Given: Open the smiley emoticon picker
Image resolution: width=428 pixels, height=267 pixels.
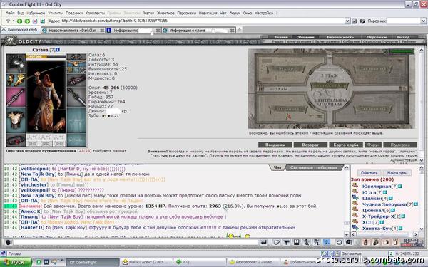Looking at the screenshot, I should [339, 242].
